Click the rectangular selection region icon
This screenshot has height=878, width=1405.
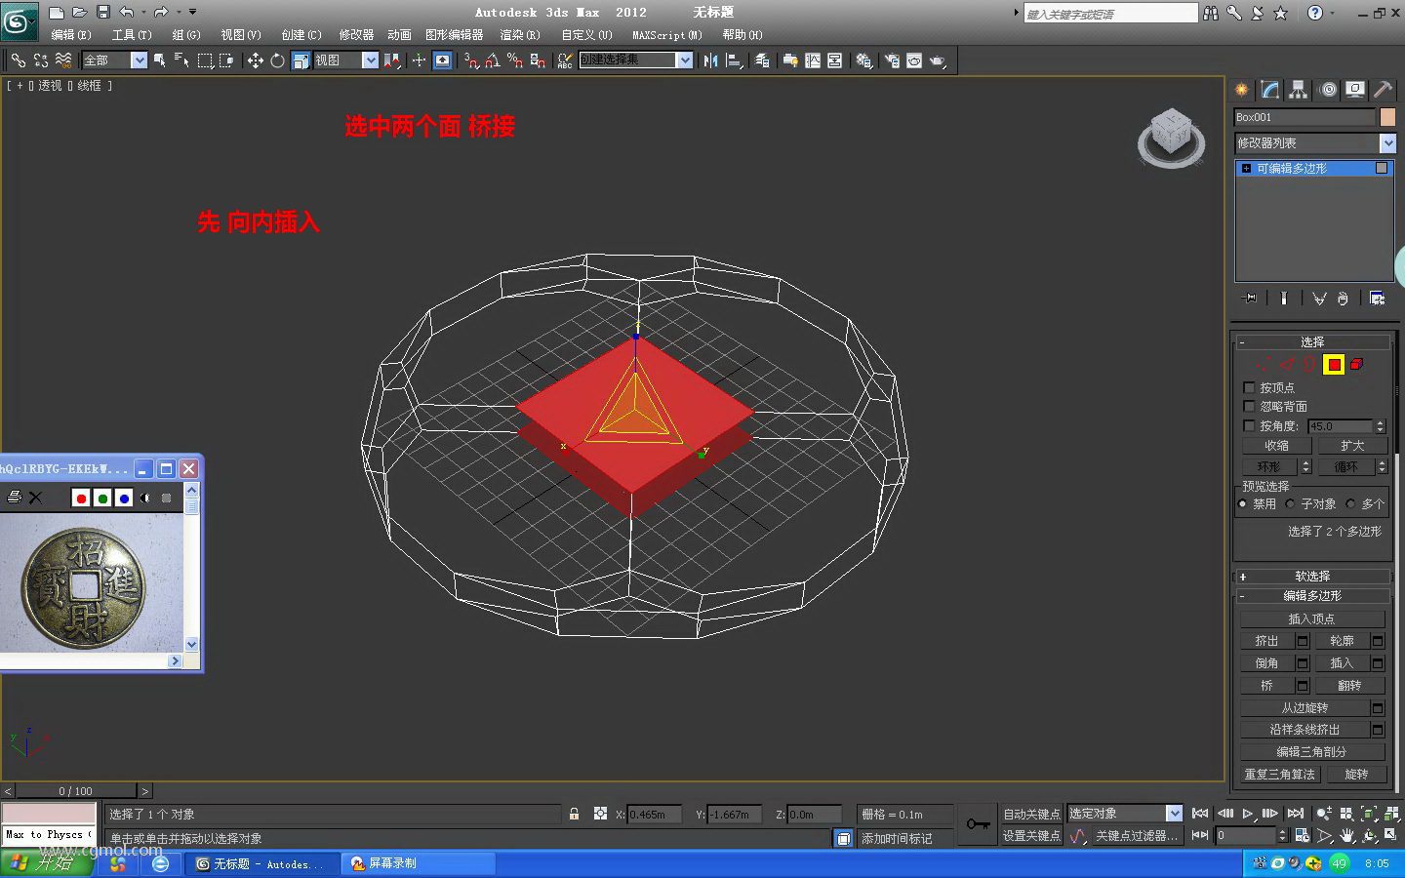click(x=205, y=60)
